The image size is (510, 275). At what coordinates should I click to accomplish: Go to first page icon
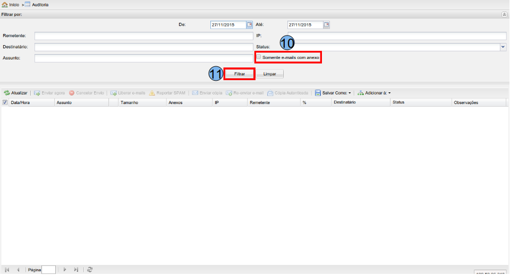tap(7, 270)
